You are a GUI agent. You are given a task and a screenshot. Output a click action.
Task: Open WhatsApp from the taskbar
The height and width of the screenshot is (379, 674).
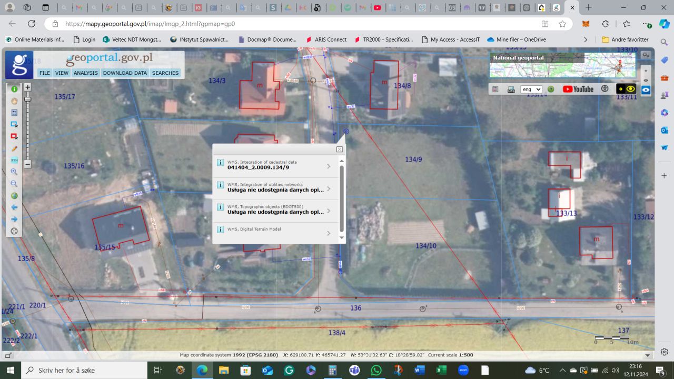point(376,371)
